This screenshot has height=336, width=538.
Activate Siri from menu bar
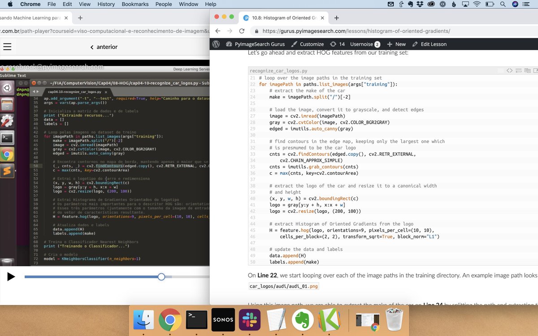click(x=515, y=4)
